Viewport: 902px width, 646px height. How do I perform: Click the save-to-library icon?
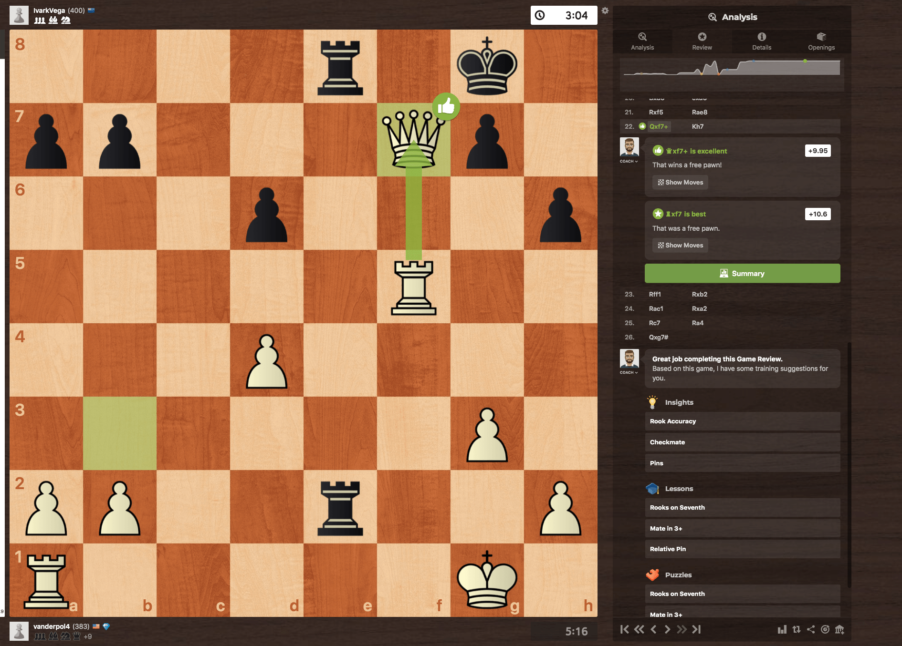(x=841, y=630)
